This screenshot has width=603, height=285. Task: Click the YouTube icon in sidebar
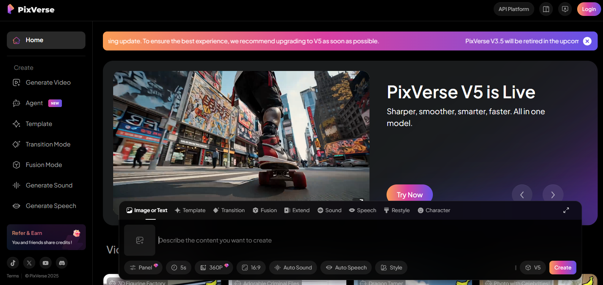coord(46,263)
